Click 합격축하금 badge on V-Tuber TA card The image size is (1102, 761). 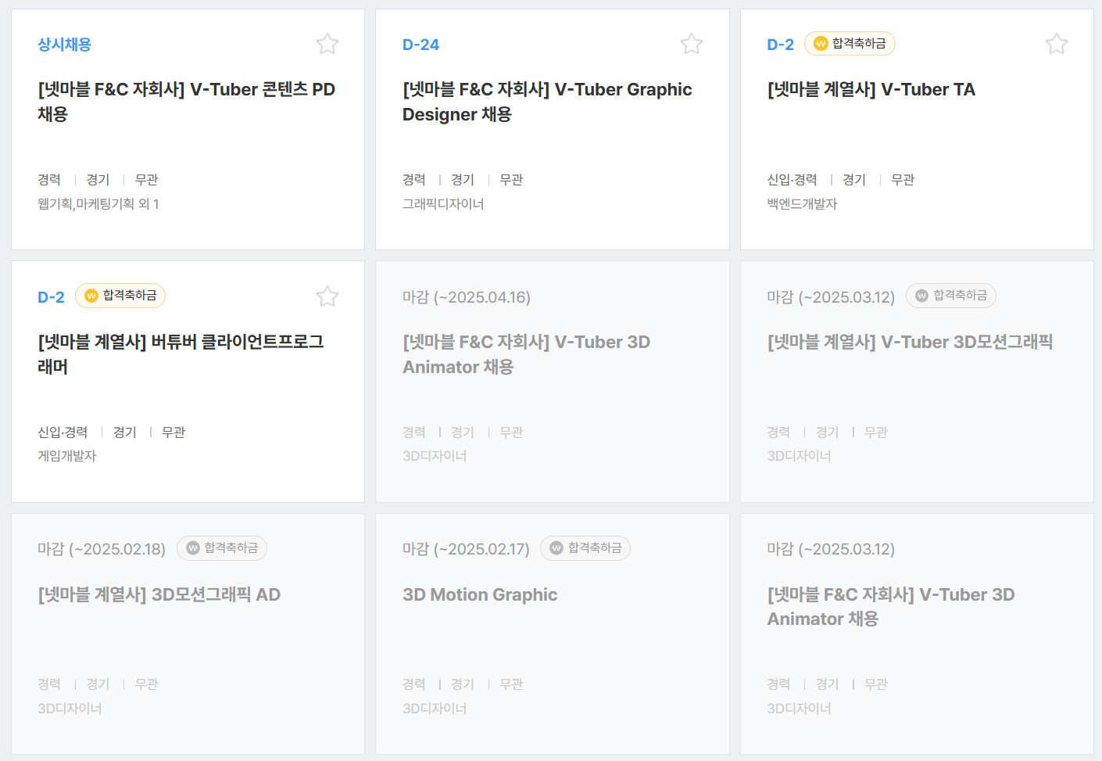tap(850, 44)
